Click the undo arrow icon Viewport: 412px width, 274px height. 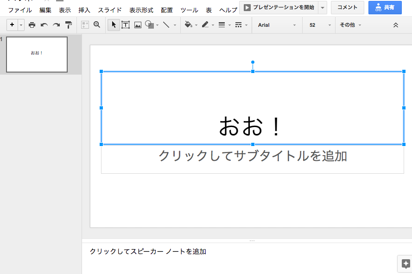[44, 25]
